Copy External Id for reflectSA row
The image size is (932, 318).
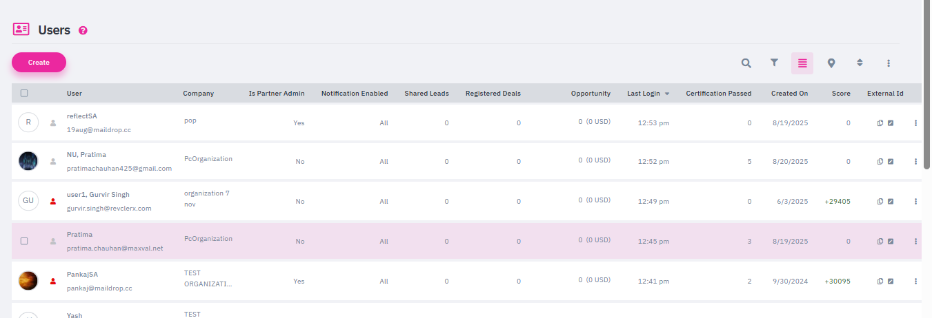coord(880,123)
